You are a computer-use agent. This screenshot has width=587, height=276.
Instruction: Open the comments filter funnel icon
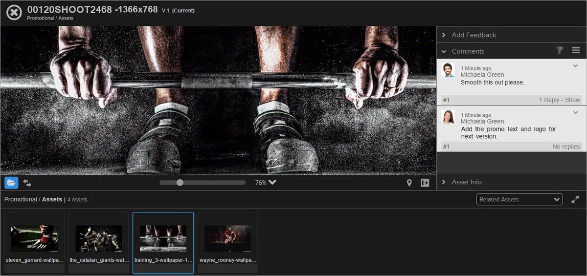point(560,50)
